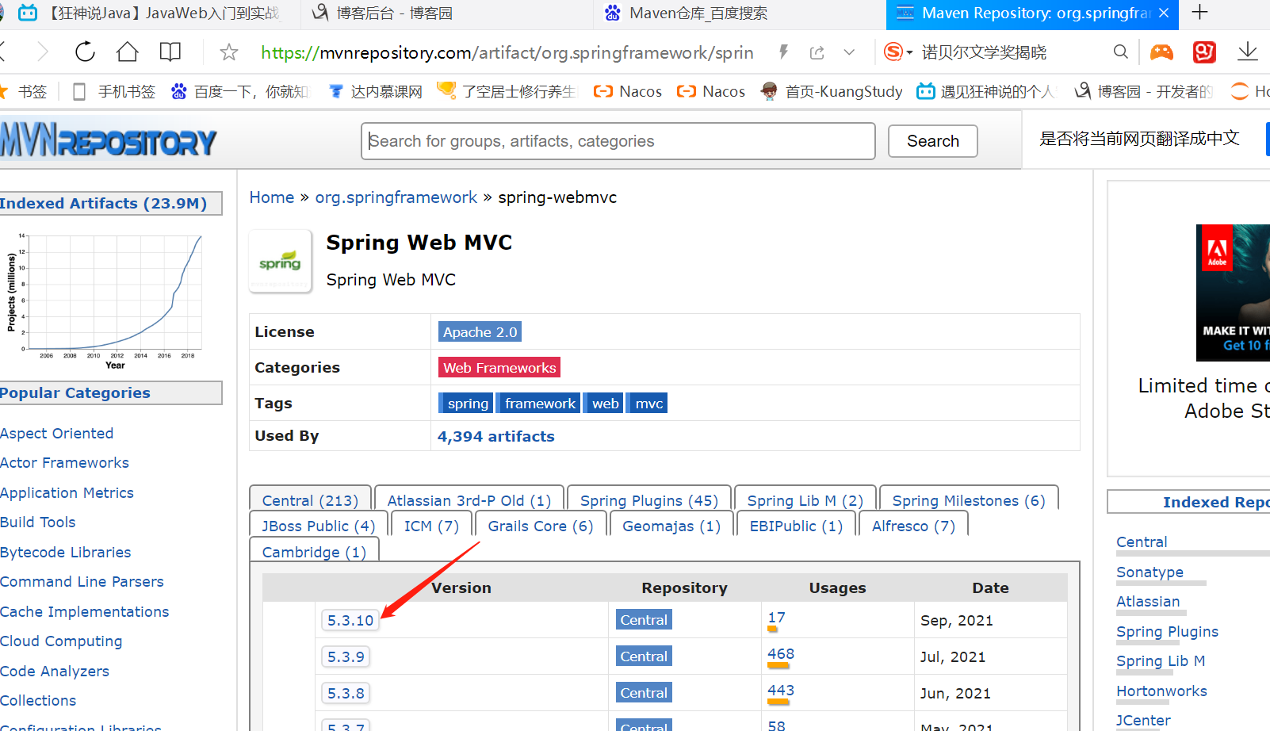Select the JBoss Public (4) tab
The height and width of the screenshot is (731, 1270).
coord(319,526)
